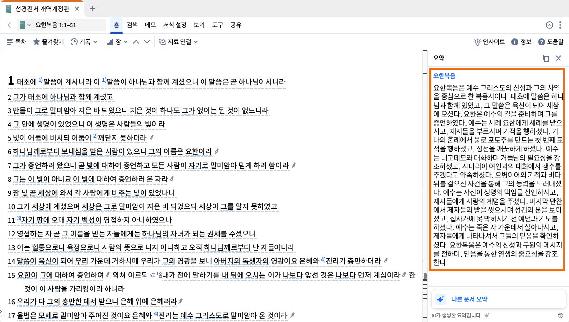The width and height of the screenshot is (569, 322).
Task: Add to 즐겨찾기 favorites
Action: [x=48, y=42]
